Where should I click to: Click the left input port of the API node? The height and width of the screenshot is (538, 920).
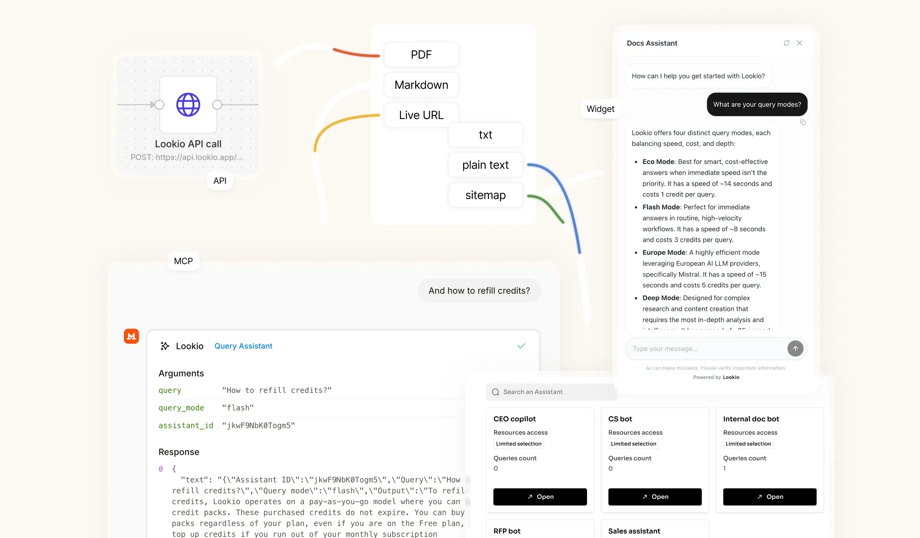tap(159, 105)
